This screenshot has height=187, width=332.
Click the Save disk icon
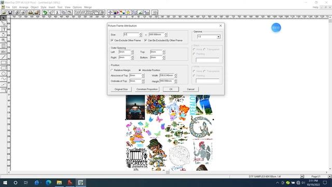10,12
